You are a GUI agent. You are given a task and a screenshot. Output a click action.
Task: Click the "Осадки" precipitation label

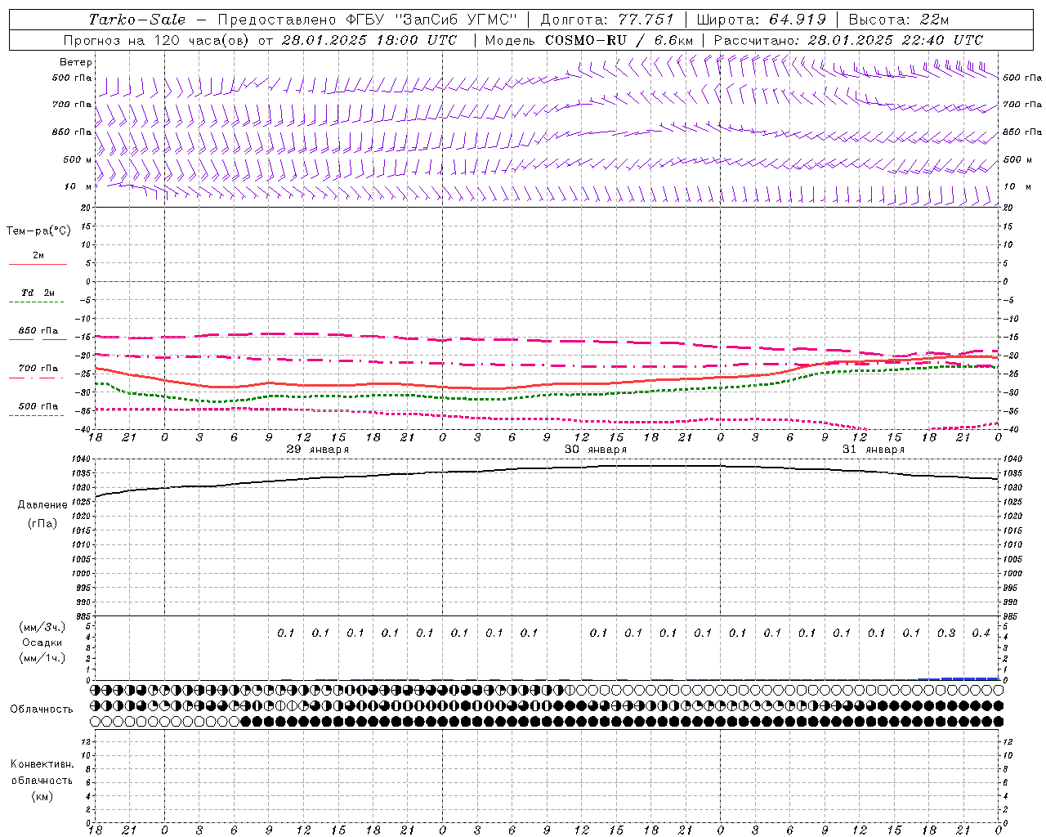[42, 642]
